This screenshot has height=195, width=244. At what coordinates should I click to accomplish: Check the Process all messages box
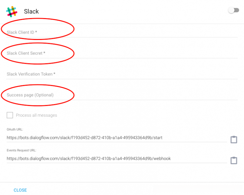point(10,115)
